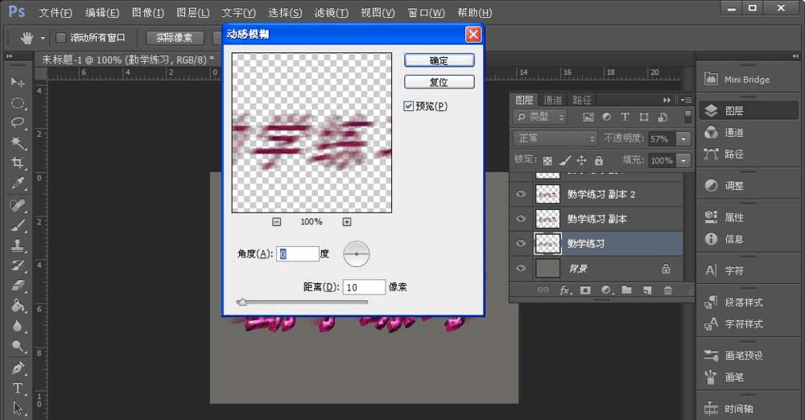Click the fx layer style icon
Image resolution: width=805 pixels, height=420 pixels.
565,290
